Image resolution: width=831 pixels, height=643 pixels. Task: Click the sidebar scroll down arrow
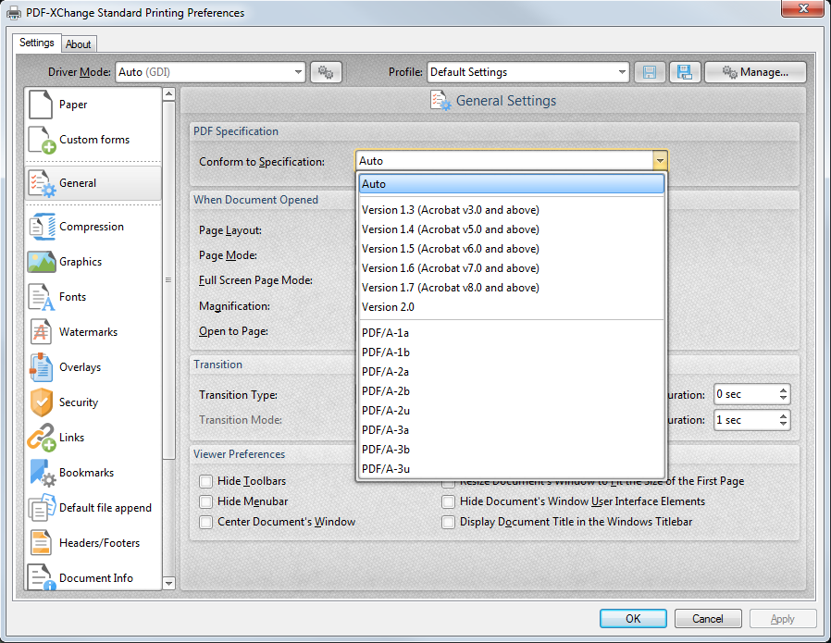coord(168,583)
